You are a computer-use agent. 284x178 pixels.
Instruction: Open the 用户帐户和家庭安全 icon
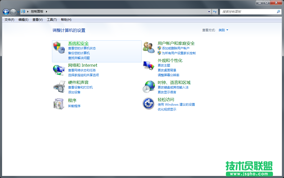pyautogui.click(x=149, y=47)
